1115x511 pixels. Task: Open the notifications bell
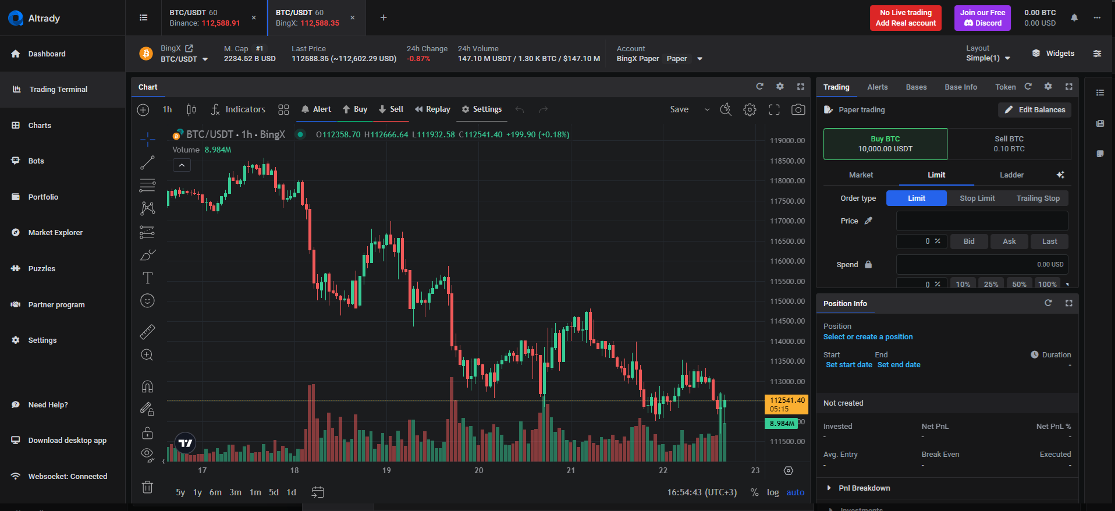pos(1074,18)
